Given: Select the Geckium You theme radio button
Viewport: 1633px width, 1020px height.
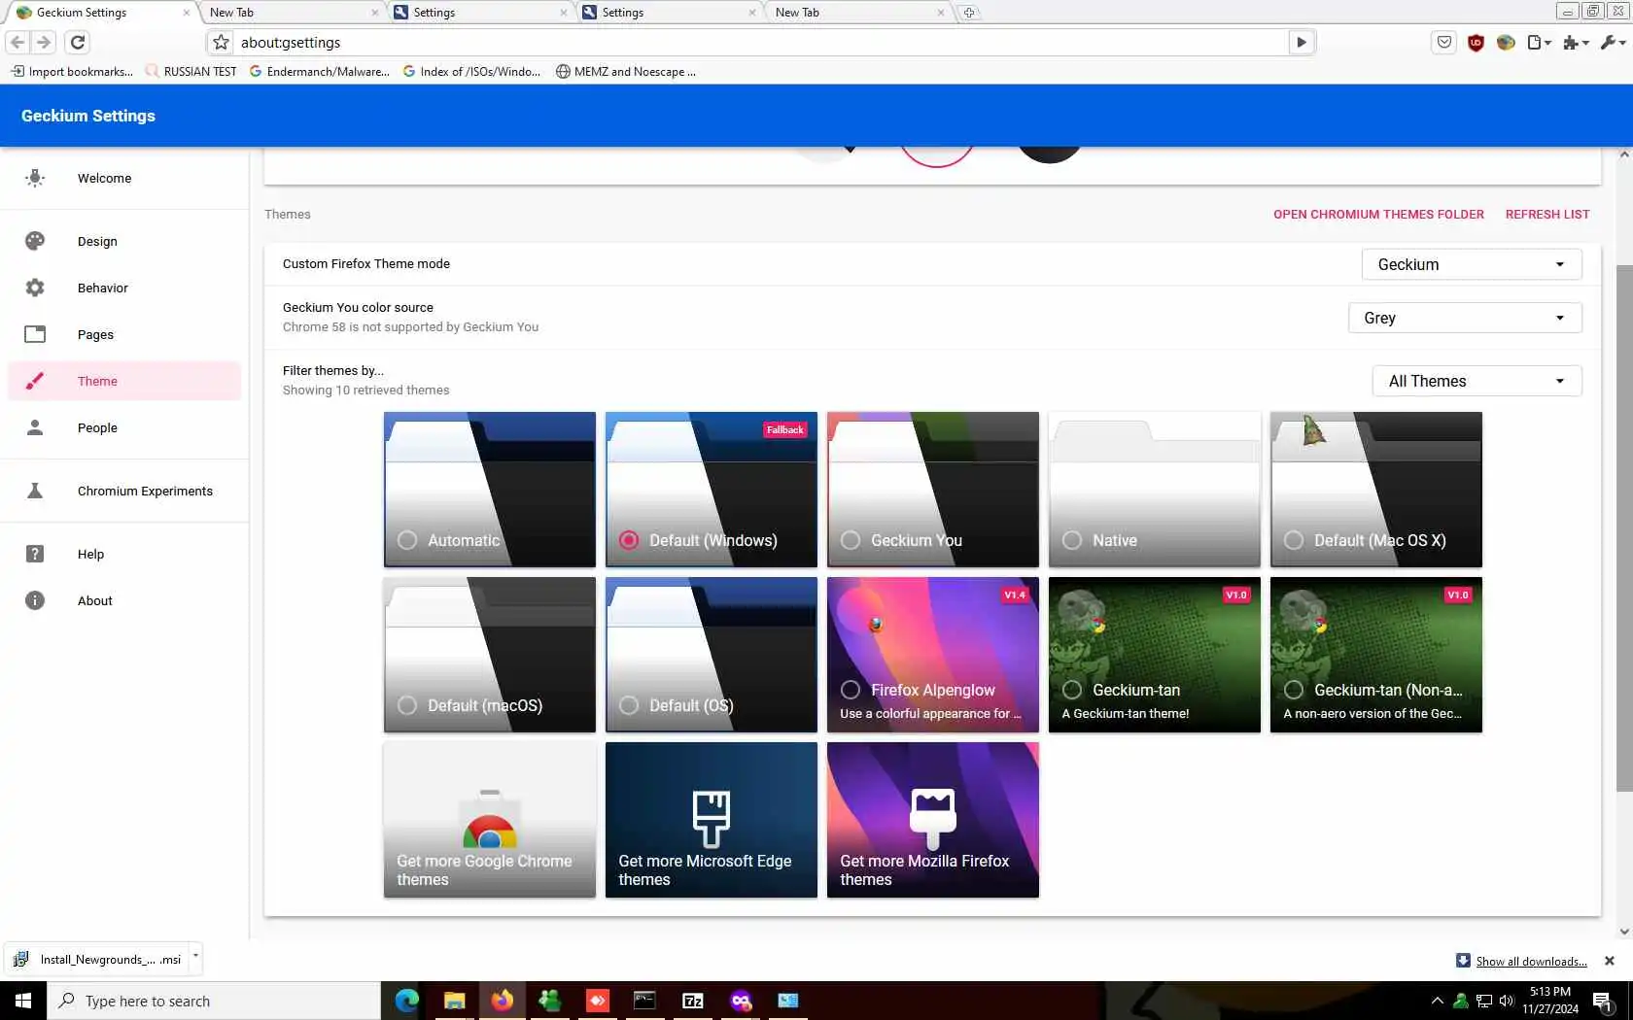Looking at the screenshot, I should (x=851, y=540).
